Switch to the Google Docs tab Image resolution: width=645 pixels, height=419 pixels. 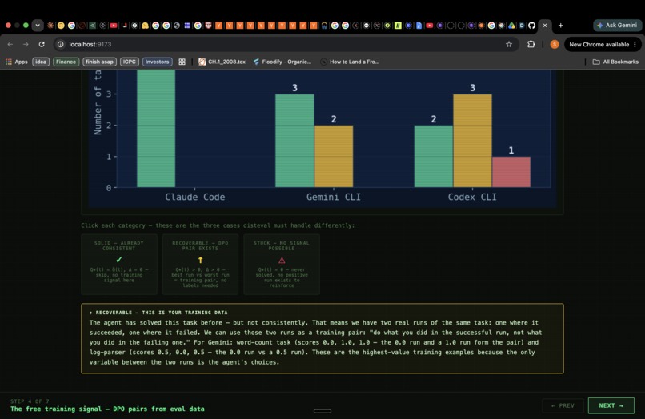[x=419, y=26]
